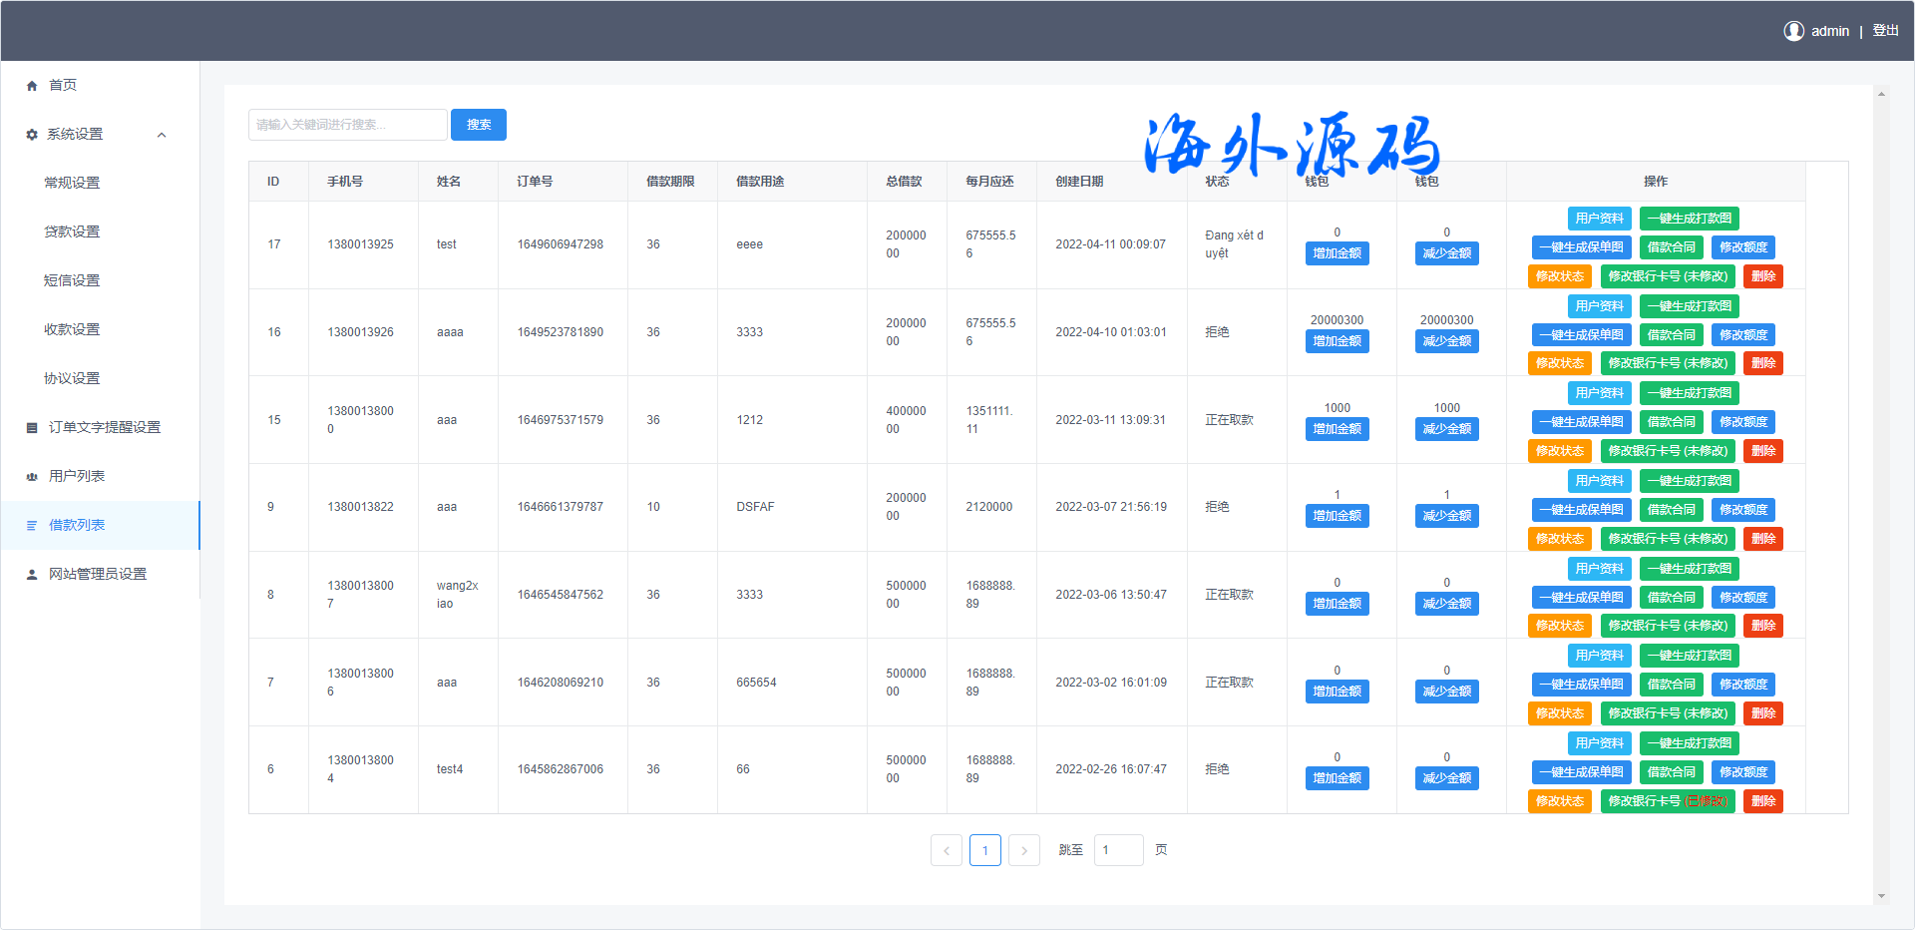1915x930 pixels.
Task: Click the admin avatar icon in header
Action: [x=1793, y=31]
